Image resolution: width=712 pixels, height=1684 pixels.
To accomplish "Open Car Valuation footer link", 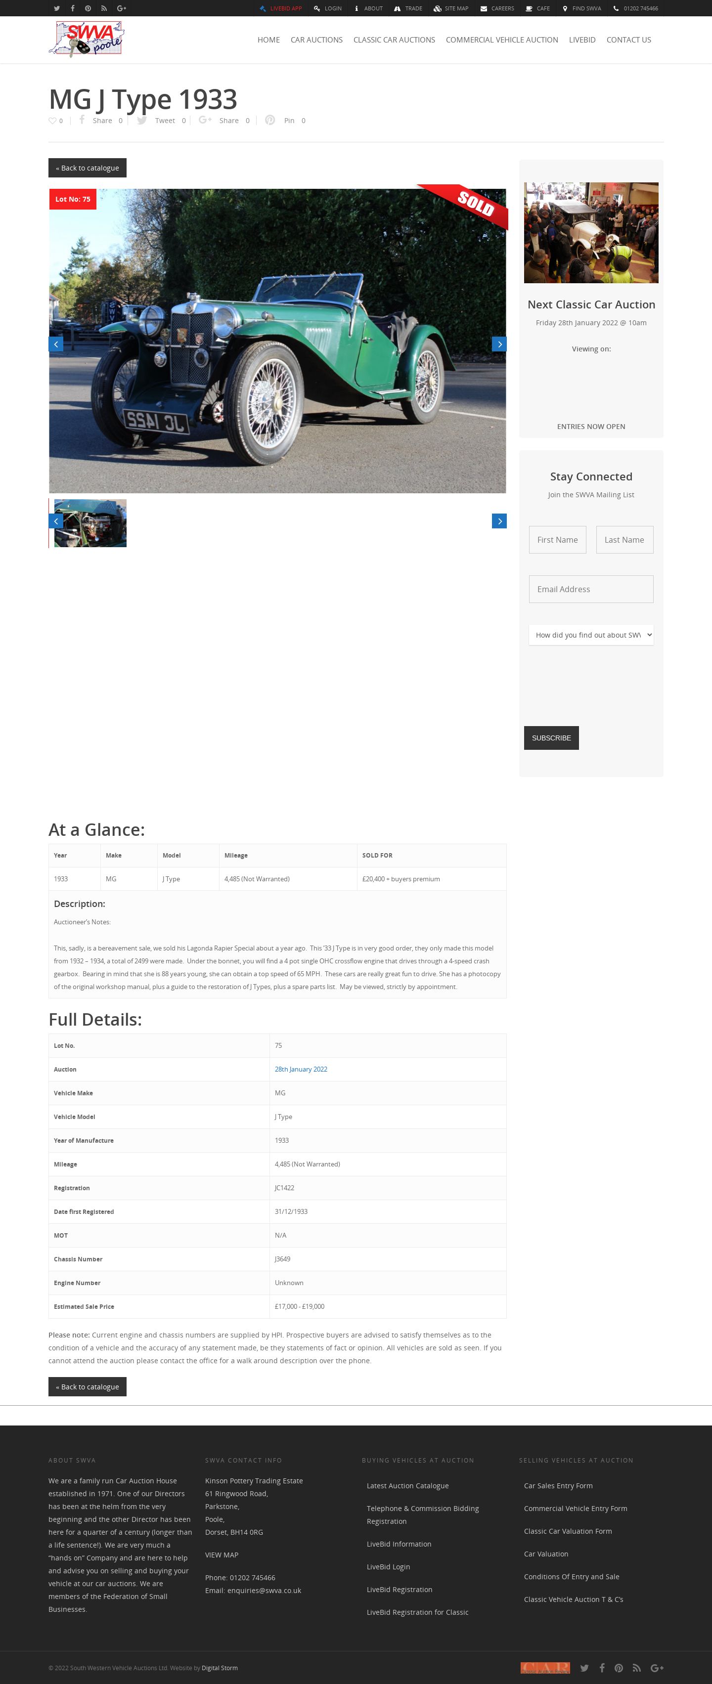I will pyautogui.click(x=546, y=1554).
